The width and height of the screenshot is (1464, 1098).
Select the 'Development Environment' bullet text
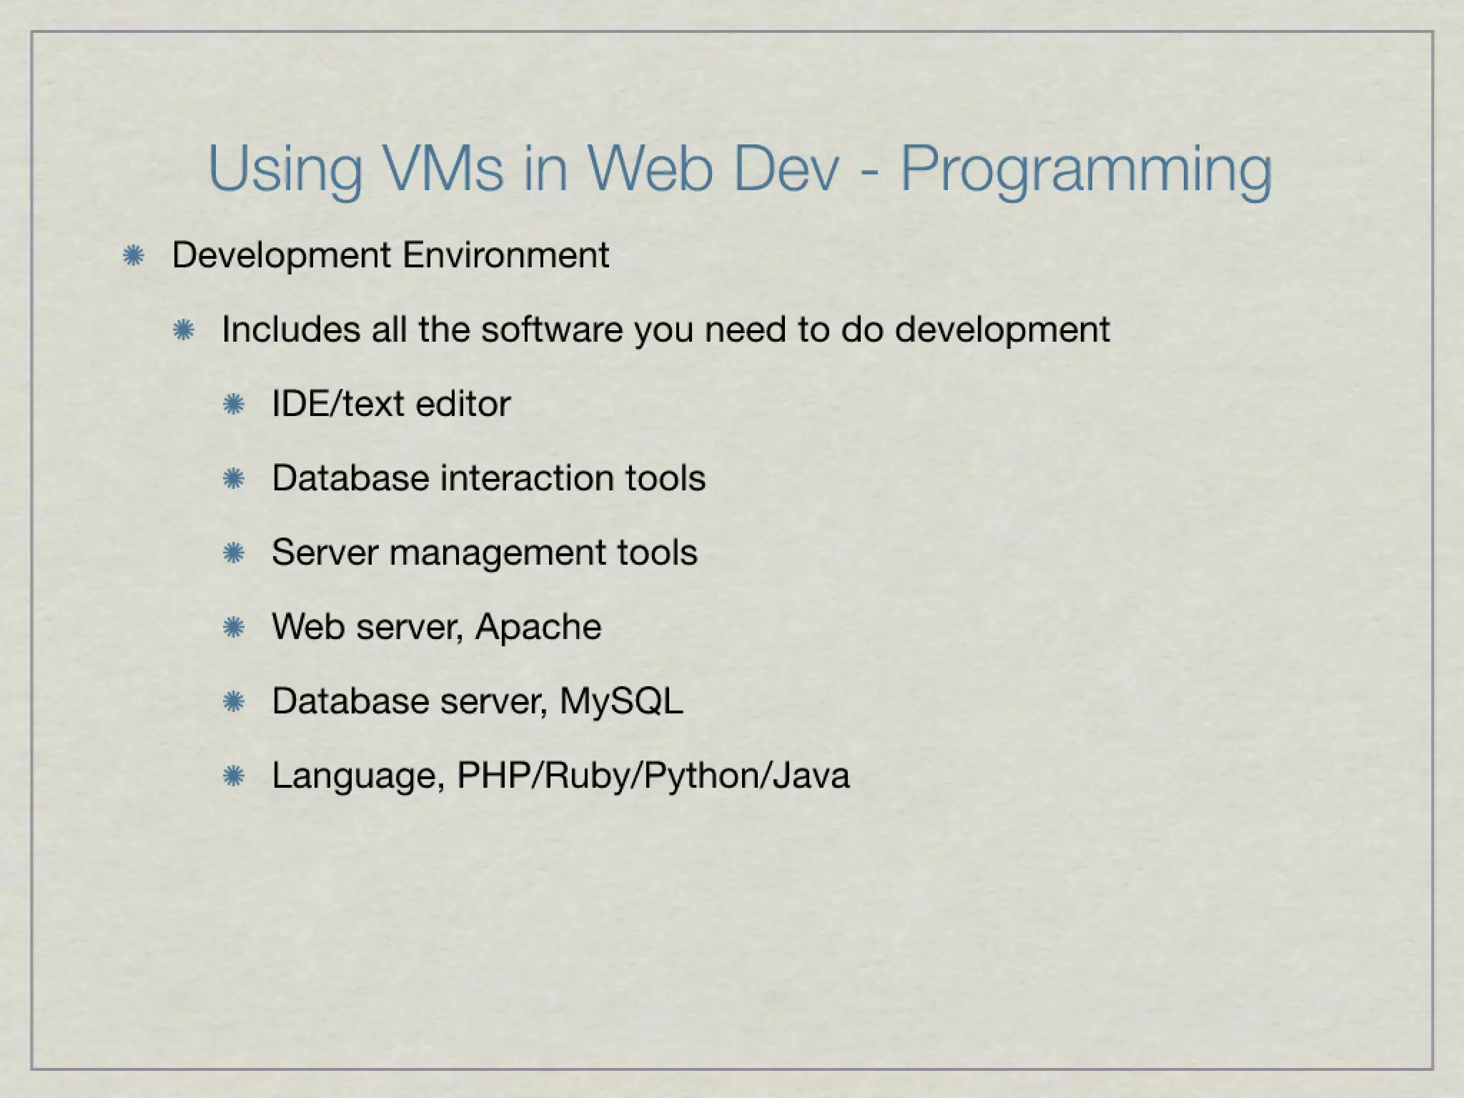390,256
